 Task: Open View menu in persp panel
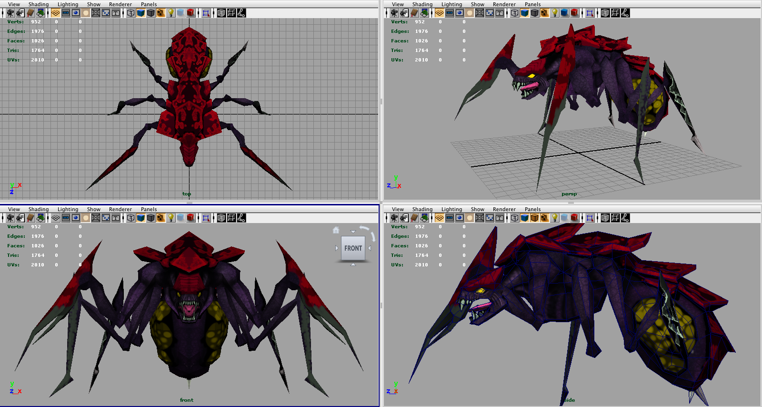tap(398, 4)
